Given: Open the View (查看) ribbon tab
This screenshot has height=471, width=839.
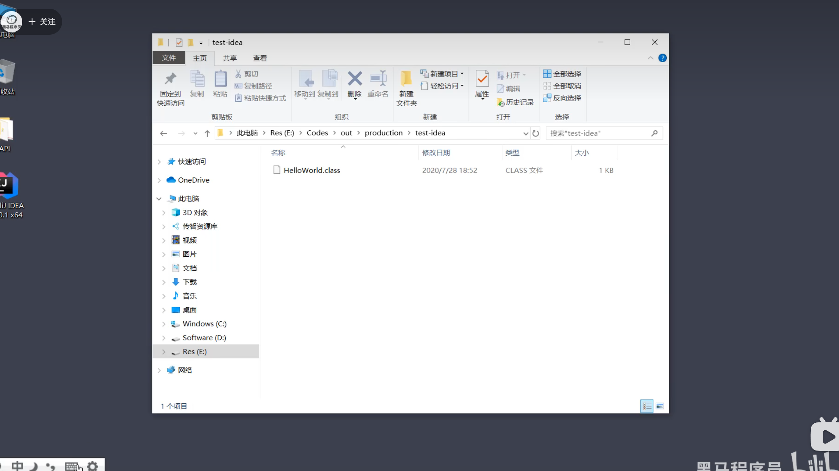Looking at the screenshot, I should [x=260, y=58].
